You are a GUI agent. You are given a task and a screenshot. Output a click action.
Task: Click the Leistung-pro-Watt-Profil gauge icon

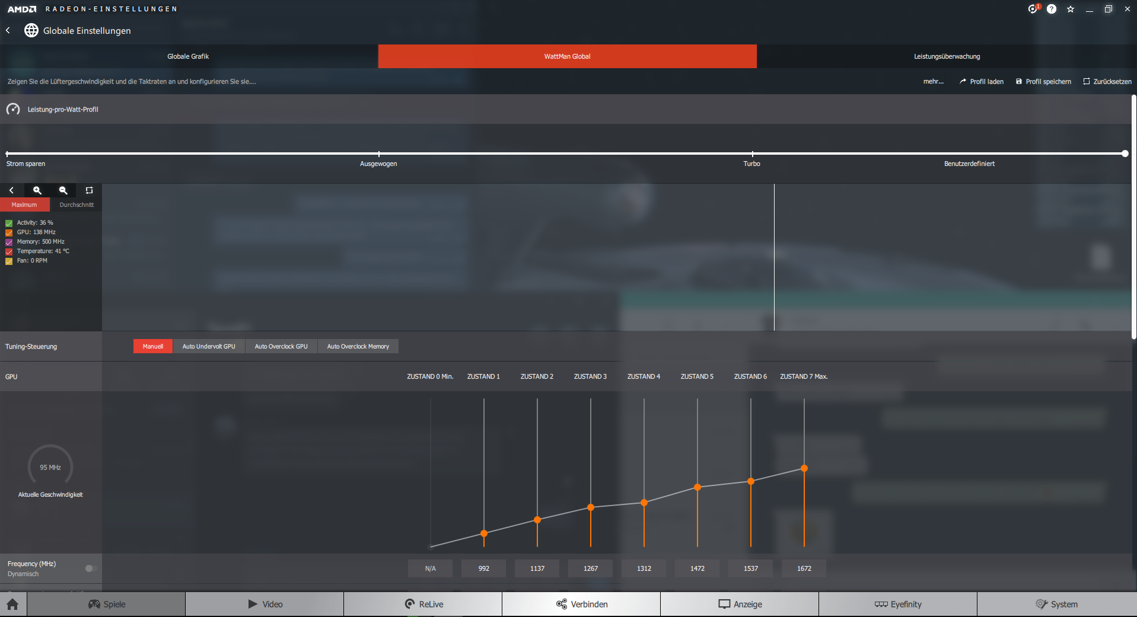click(x=13, y=109)
